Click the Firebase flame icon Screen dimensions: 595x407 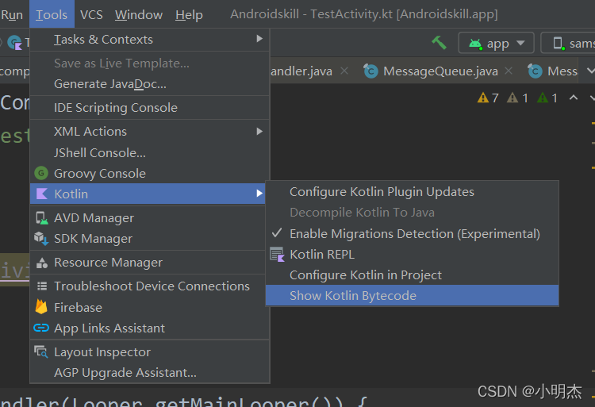click(x=41, y=307)
